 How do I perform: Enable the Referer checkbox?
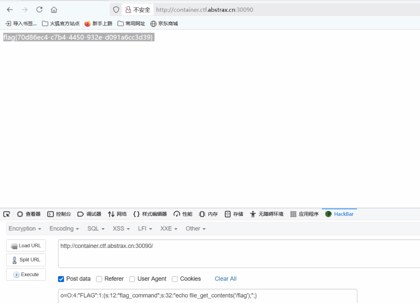[99, 279]
